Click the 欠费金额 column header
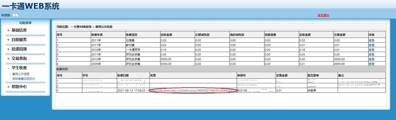This screenshot has width=396, height=120. point(340,35)
